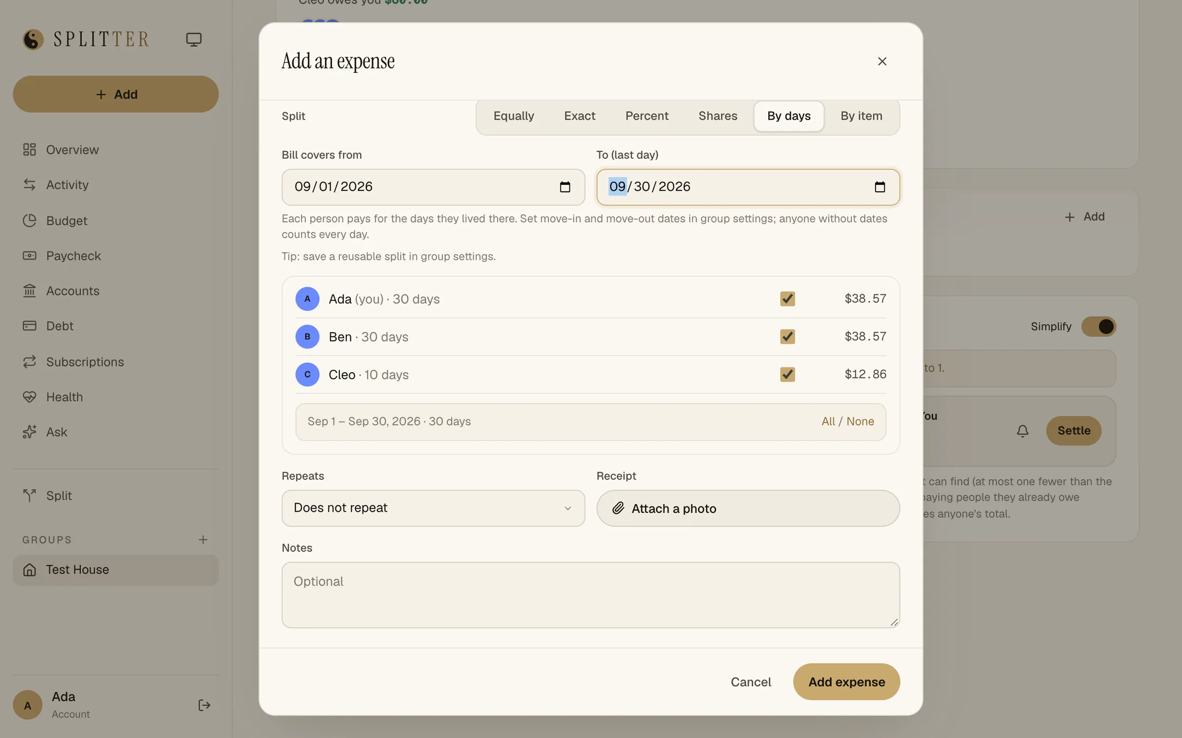Open the Repeats dropdown
Viewport: 1182px width, 738px height.
click(x=433, y=509)
